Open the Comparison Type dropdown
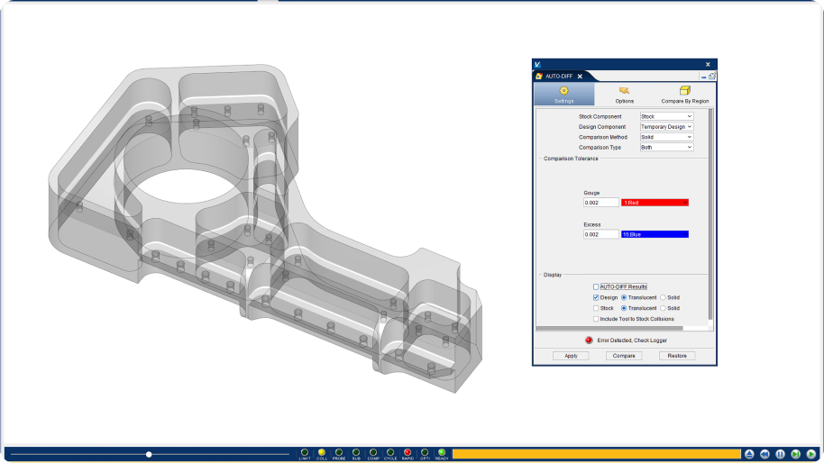The image size is (824, 463). click(666, 148)
